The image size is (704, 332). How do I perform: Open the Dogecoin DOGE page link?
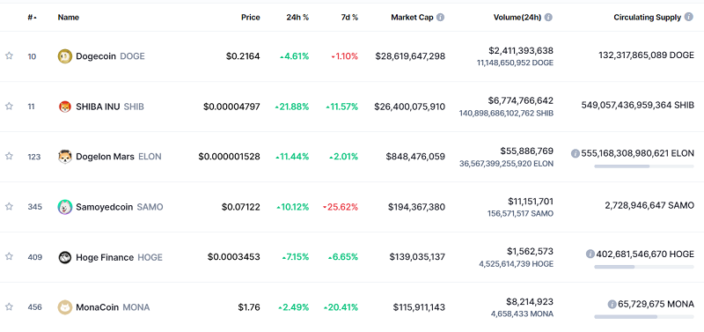[111, 56]
